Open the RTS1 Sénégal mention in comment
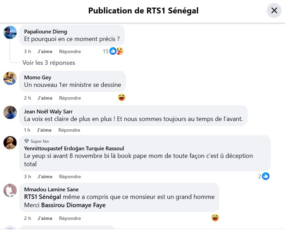The width and height of the screenshot is (285, 232). 42,197
